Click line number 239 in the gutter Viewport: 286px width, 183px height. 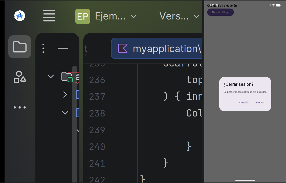pyautogui.click(x=97, y=130)
